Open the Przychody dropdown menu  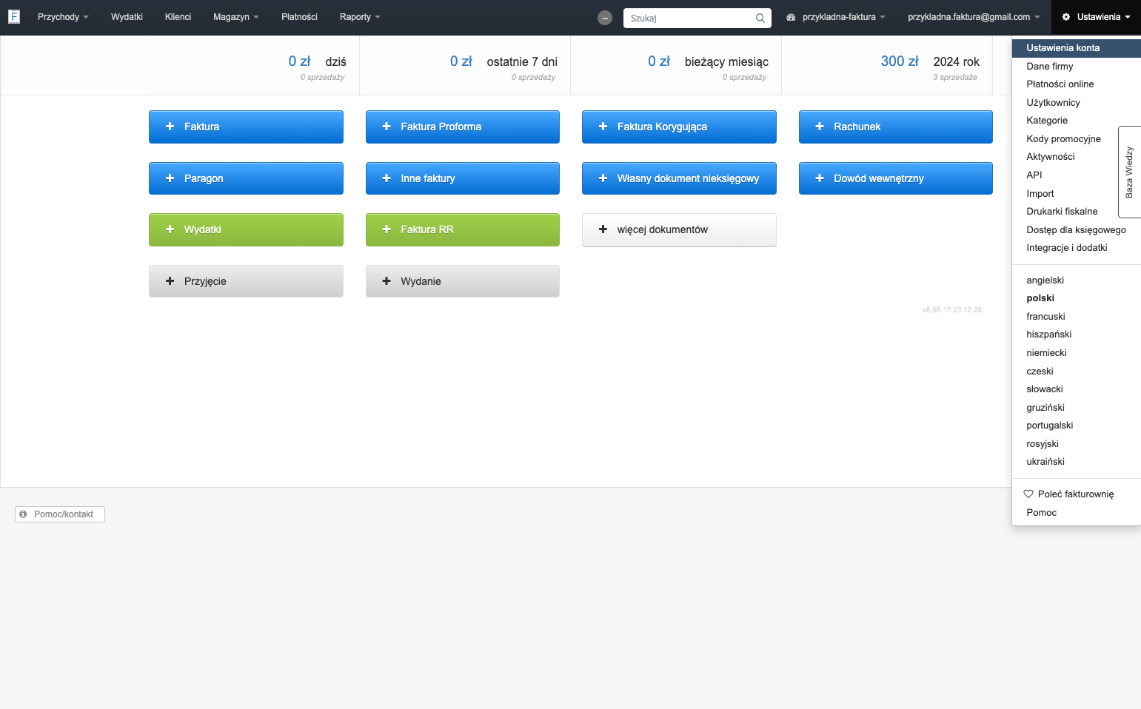[63, 17]
